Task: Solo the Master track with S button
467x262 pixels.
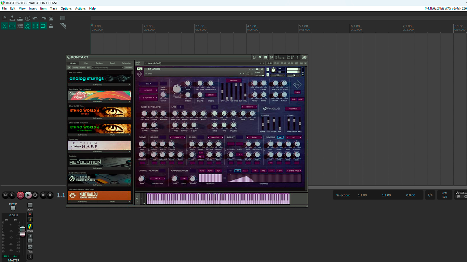Action: point(30,220)
